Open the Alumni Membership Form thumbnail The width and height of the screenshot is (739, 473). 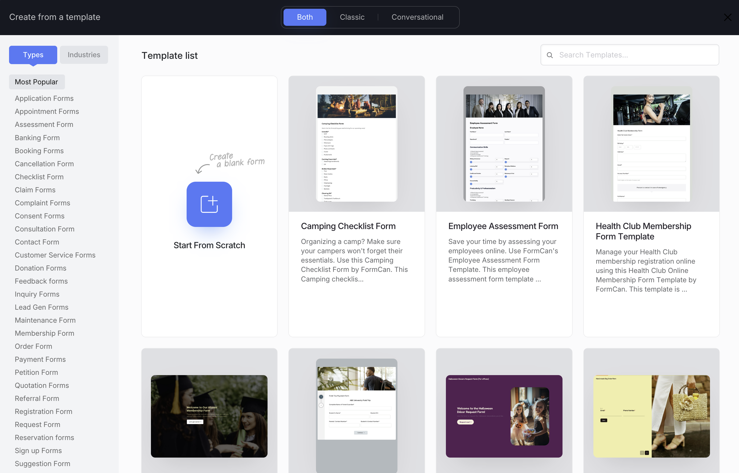pos(209,416)
